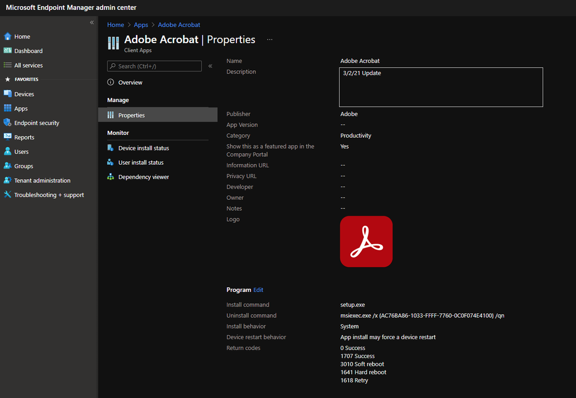Click the Reports icon in sidebar
Viewport: 576px width, 398px height.
pos(7,137)
